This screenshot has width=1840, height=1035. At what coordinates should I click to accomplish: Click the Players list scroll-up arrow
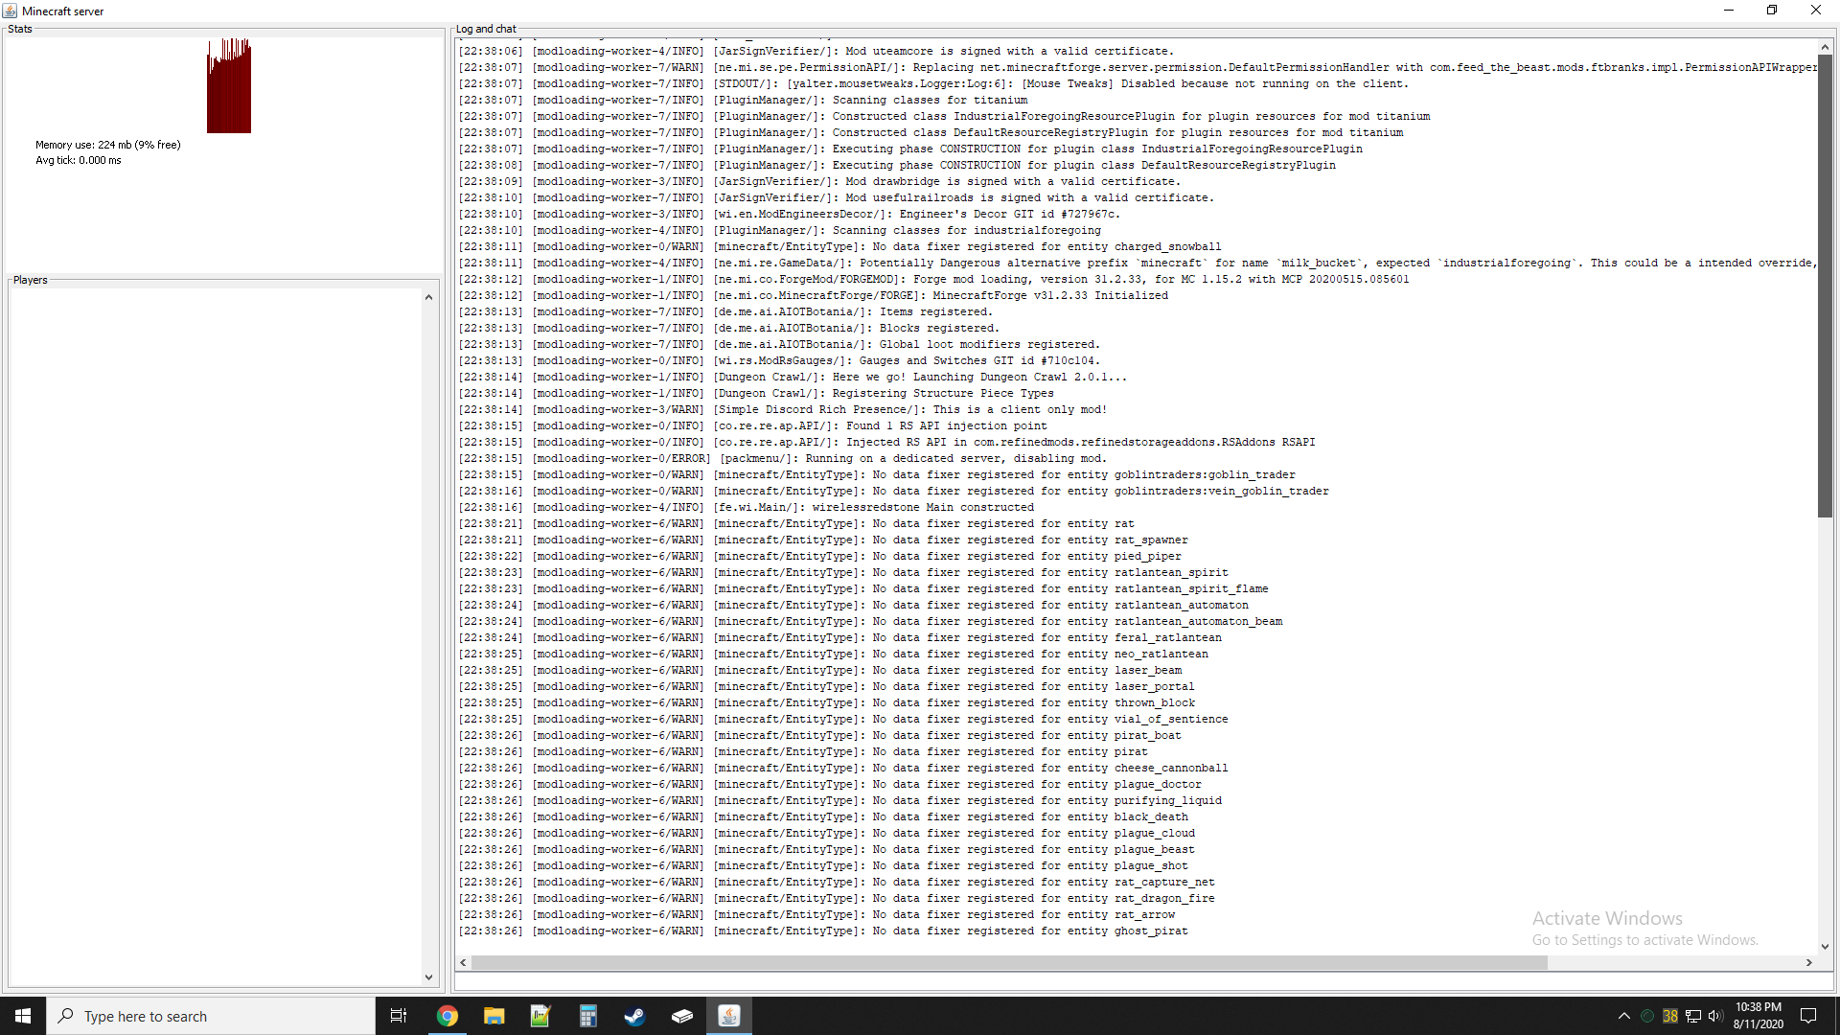(x=428, y=297)
